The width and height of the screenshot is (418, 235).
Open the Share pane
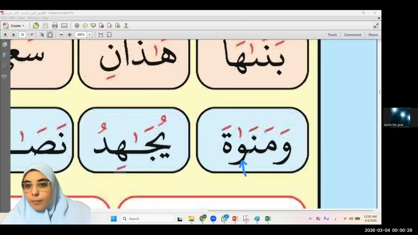click(x=373, y=35)
